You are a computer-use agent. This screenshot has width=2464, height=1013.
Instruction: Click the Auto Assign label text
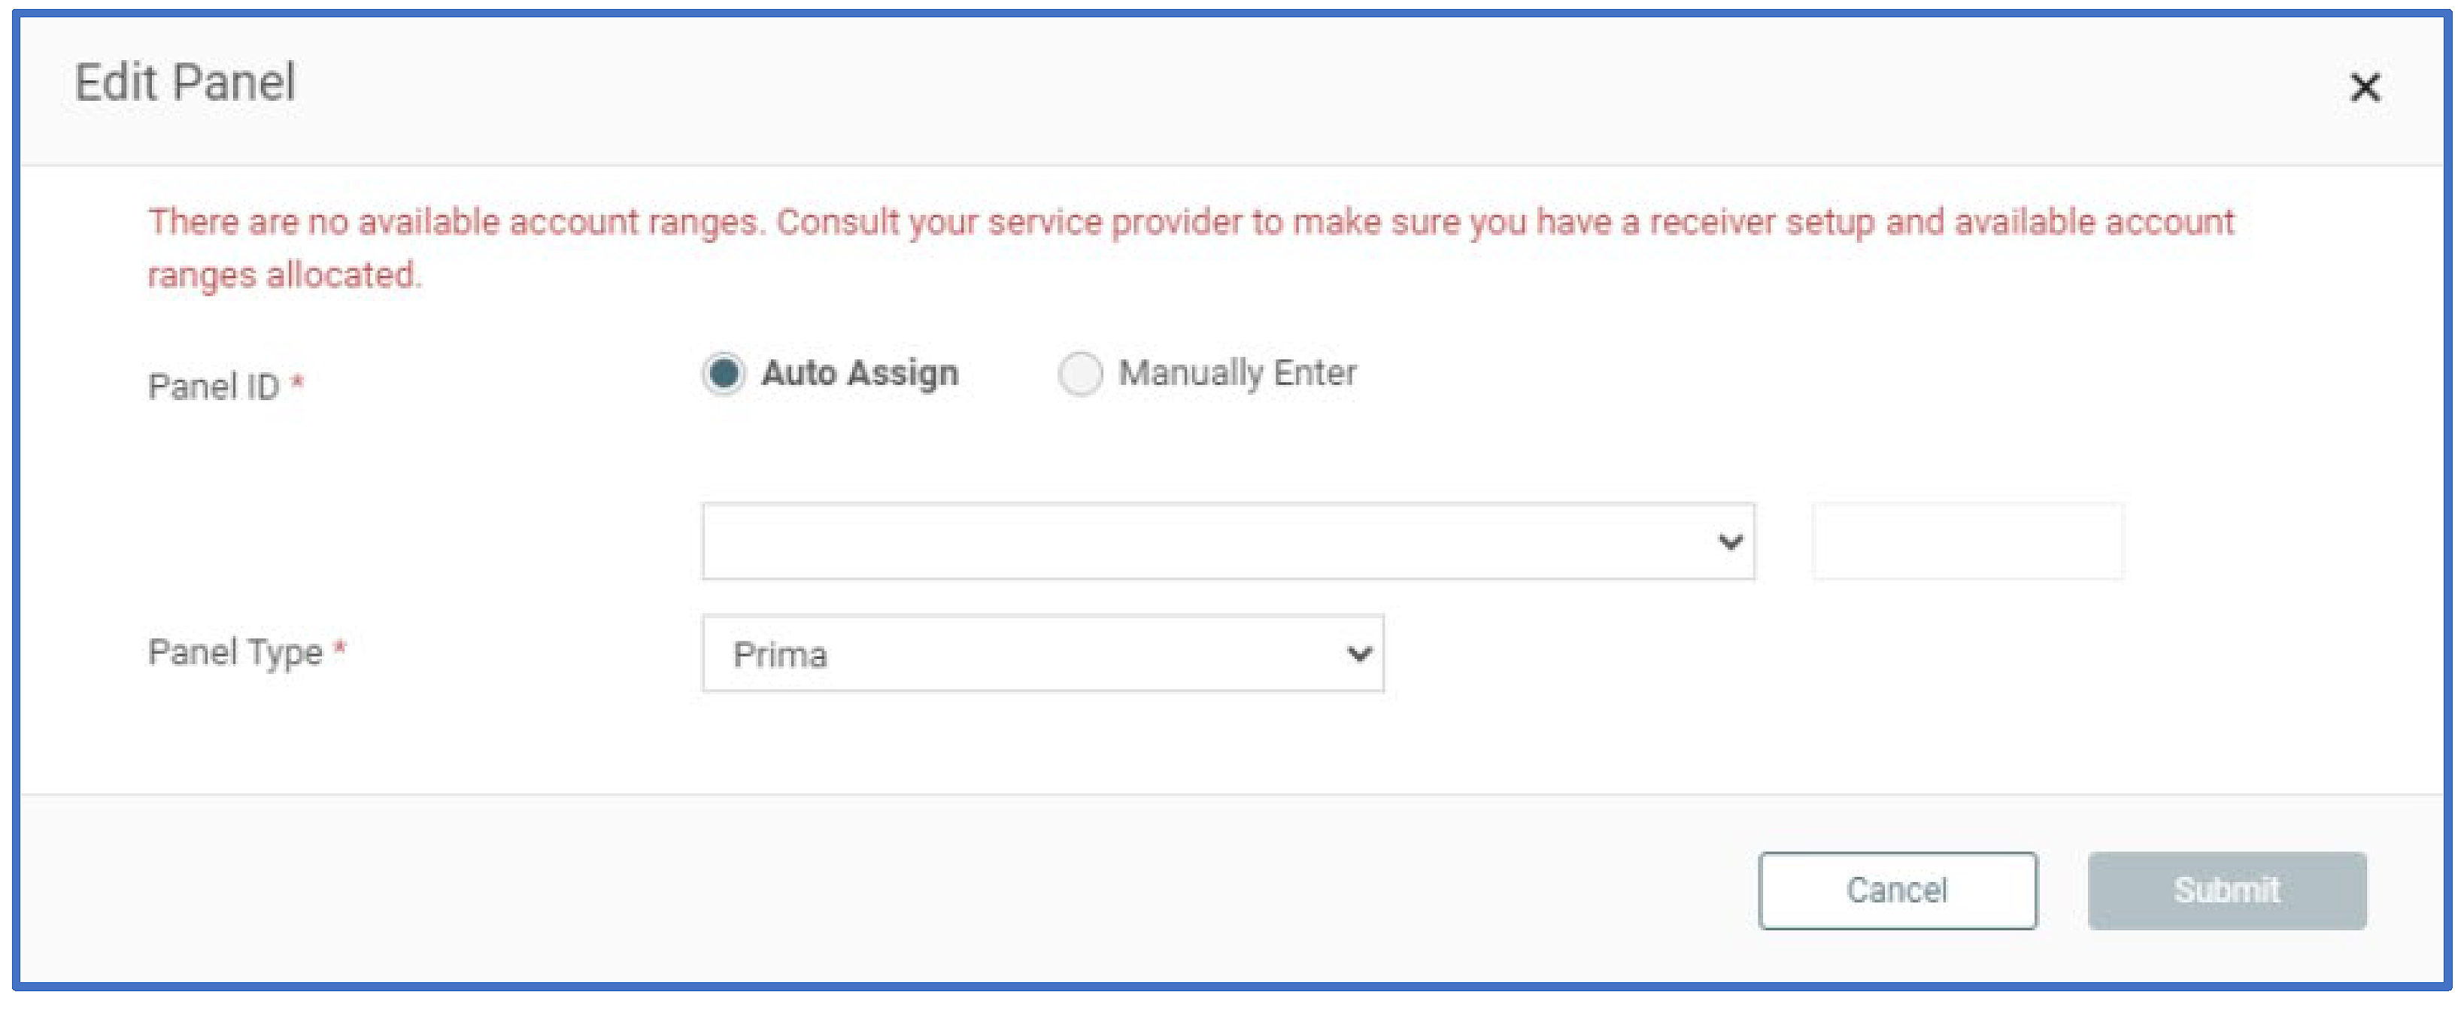point(859,373)
